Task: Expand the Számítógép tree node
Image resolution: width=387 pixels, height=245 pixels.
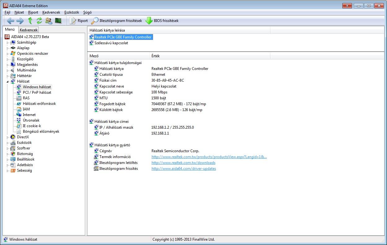Action: [8, 43]
